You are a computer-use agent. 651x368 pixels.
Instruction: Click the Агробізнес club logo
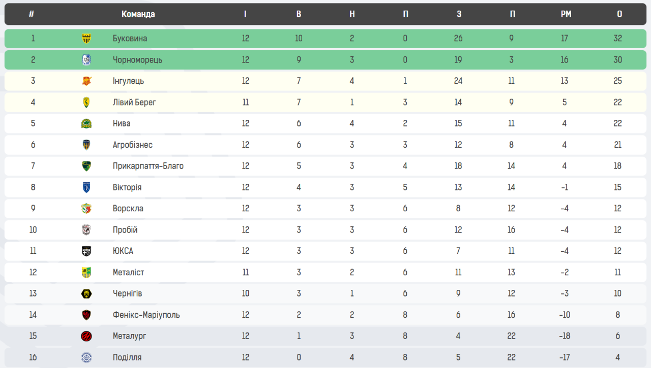pos(86,145)
